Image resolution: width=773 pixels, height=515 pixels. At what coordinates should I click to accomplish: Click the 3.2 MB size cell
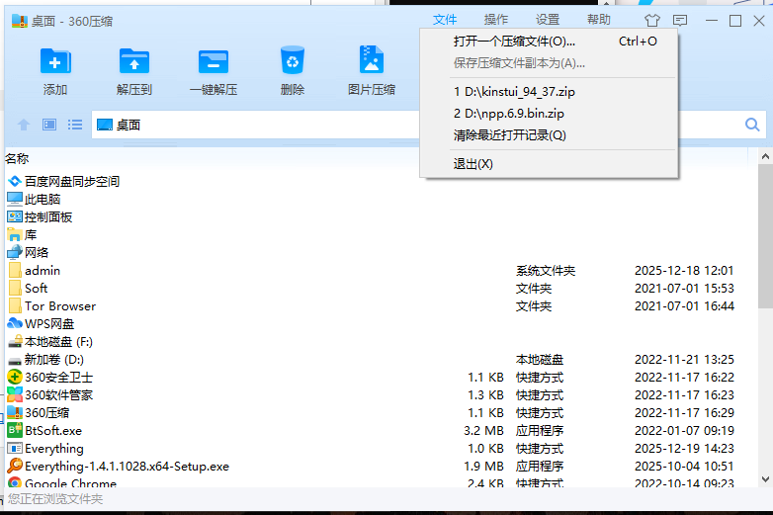(483, 431)
